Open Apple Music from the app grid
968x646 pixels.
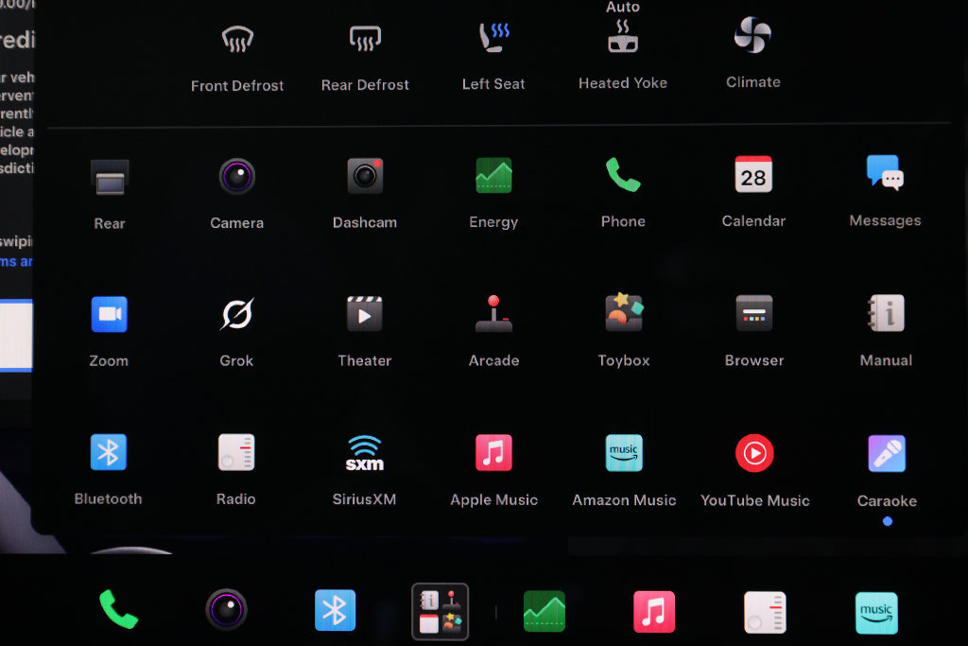[493, 453]
